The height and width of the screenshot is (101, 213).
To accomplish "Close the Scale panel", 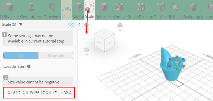I will point(71,24).
